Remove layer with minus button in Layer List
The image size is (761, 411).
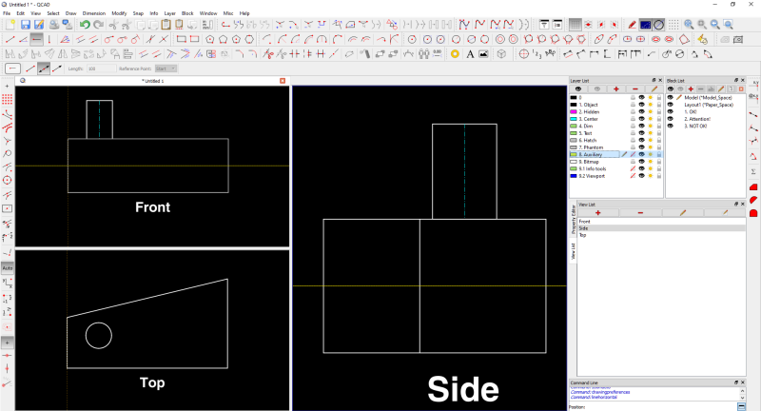[x=634, y=89]
